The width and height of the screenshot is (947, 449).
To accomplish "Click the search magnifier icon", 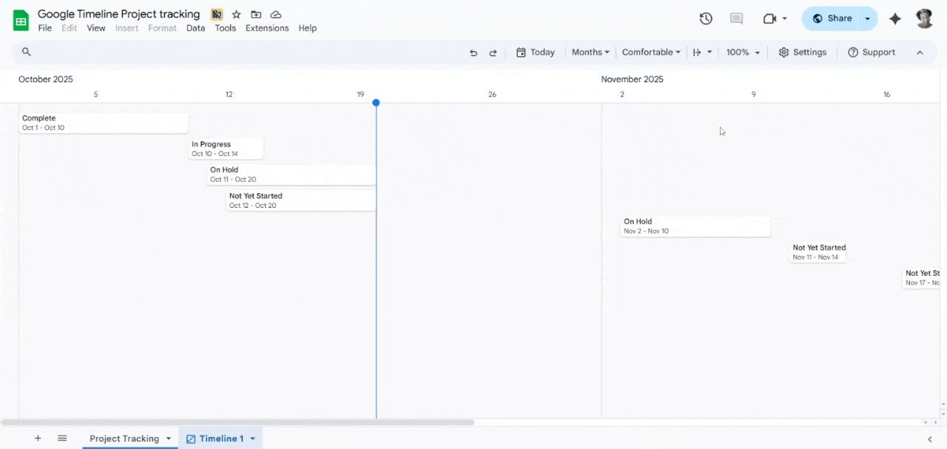I will [27, 52].
